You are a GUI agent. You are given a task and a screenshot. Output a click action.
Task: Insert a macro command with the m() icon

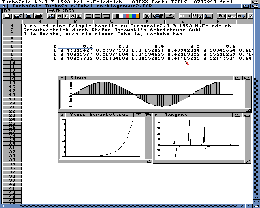point(232,16)
